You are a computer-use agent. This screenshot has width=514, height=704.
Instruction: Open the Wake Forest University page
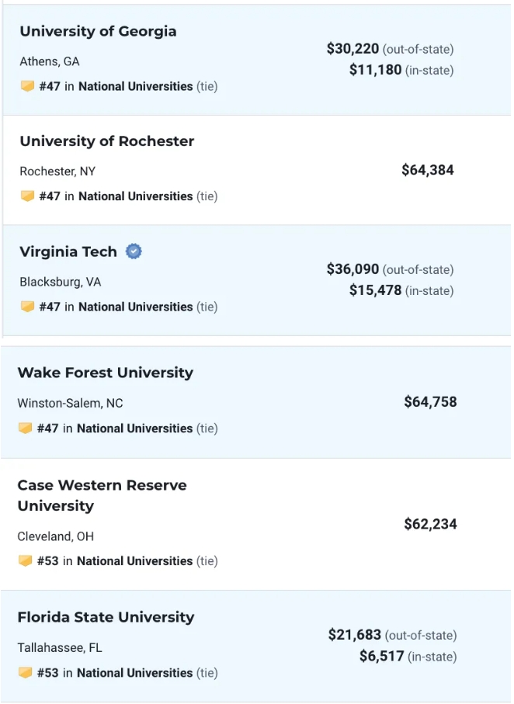(105, 373)
